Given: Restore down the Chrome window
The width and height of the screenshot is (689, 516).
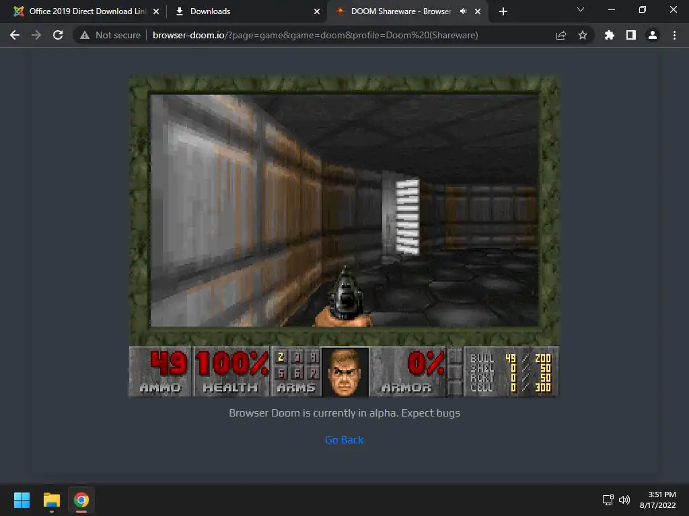Looking at the screenshot, I should 643,9.
